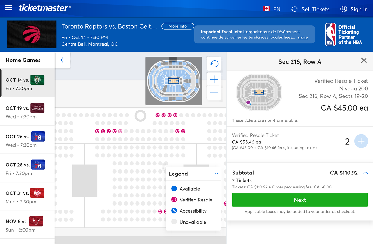Click the Sell Tickets icon

(294, 9)
